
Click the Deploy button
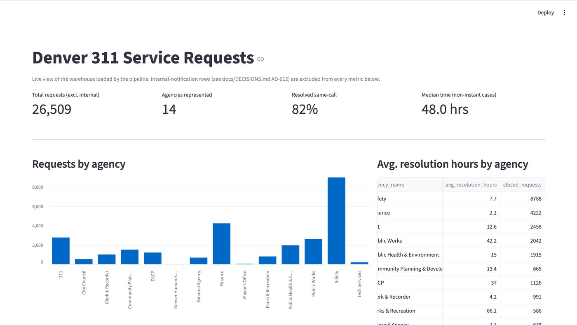coord(545,13)
